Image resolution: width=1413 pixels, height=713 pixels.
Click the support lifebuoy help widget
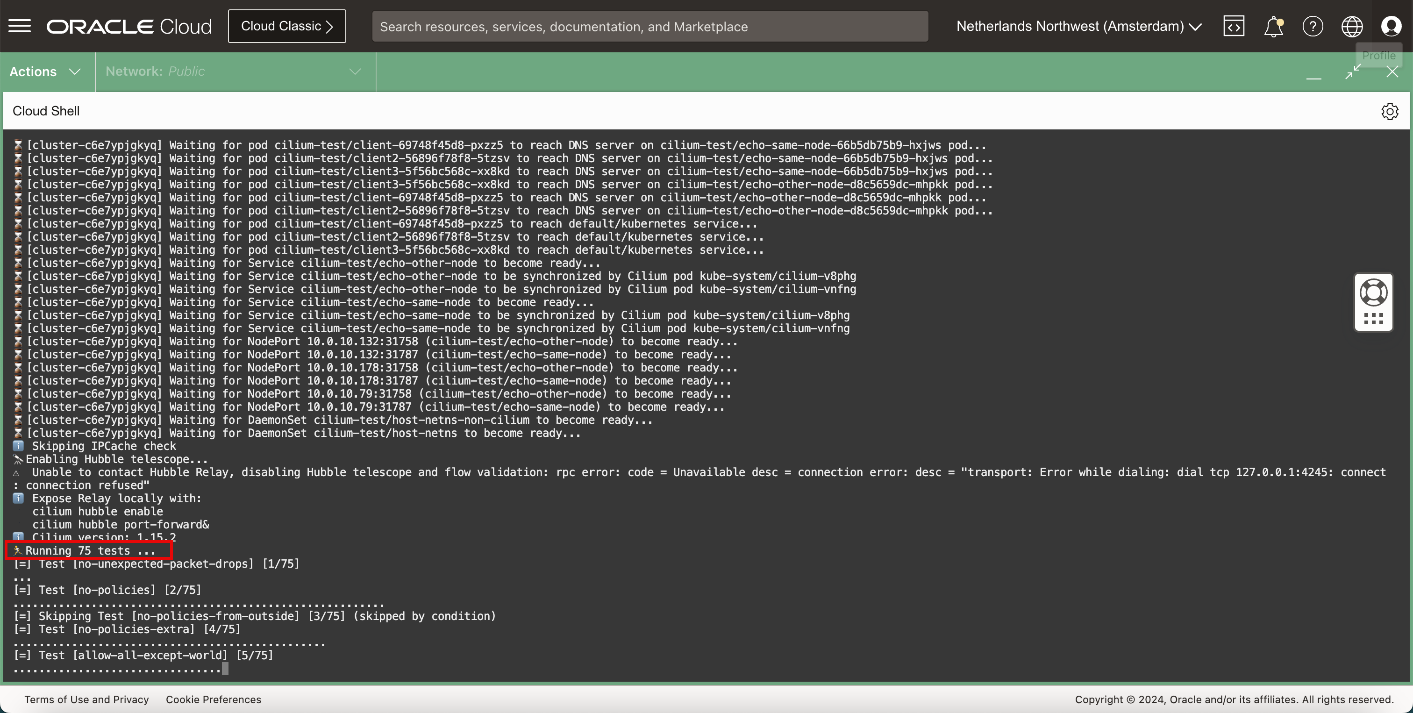[x=1373, y=292]
